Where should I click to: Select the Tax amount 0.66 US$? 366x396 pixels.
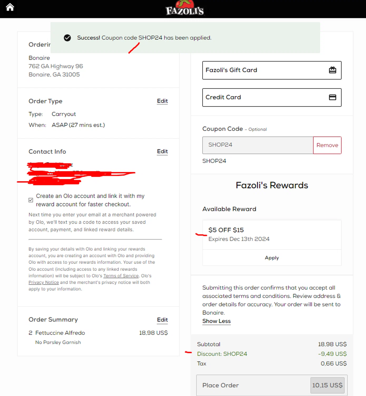coord(334,364)
